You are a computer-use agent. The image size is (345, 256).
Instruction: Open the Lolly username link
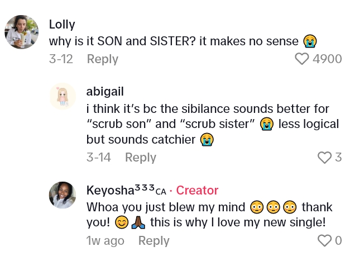[x=63, y=25]
